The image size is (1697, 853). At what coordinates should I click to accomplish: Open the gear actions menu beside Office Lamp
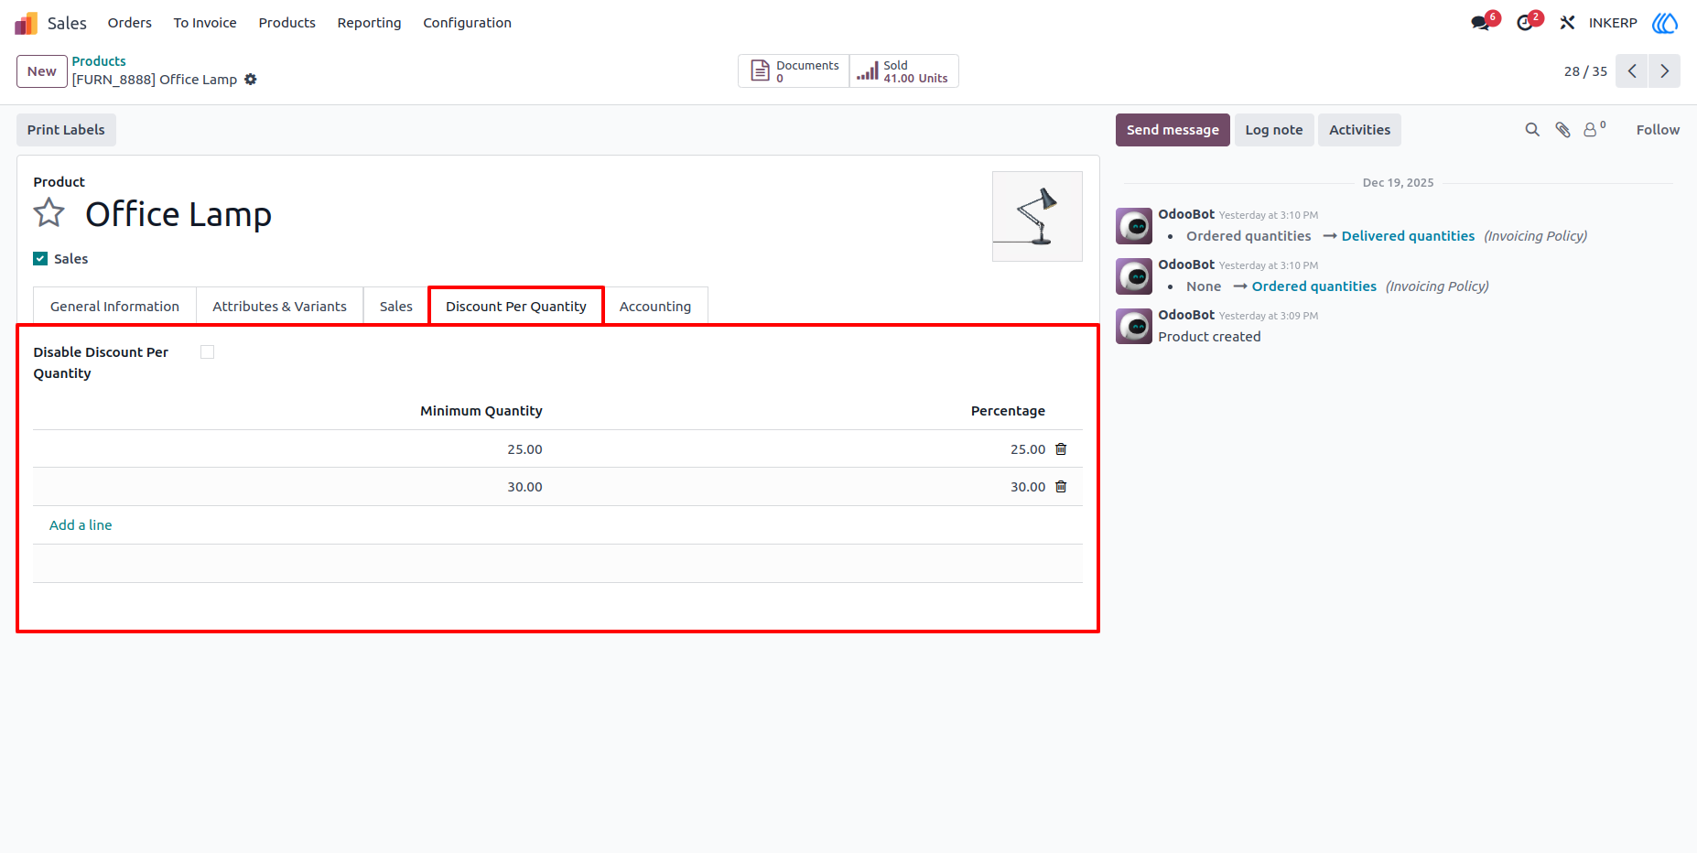point(251,80)
